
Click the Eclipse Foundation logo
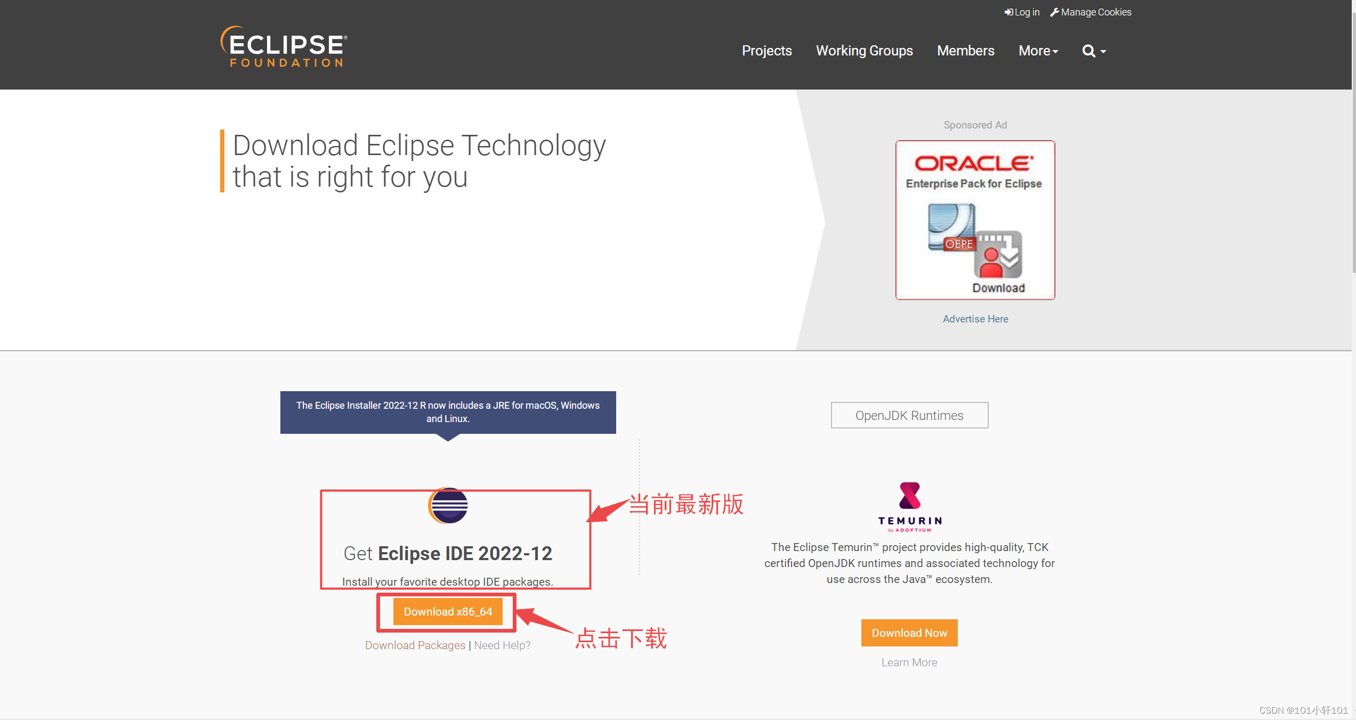284,47
